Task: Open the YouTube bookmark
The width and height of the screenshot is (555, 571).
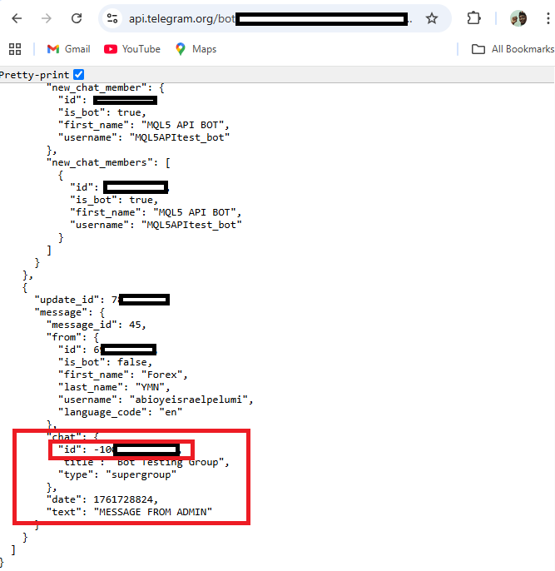Action: click(132, 49)
